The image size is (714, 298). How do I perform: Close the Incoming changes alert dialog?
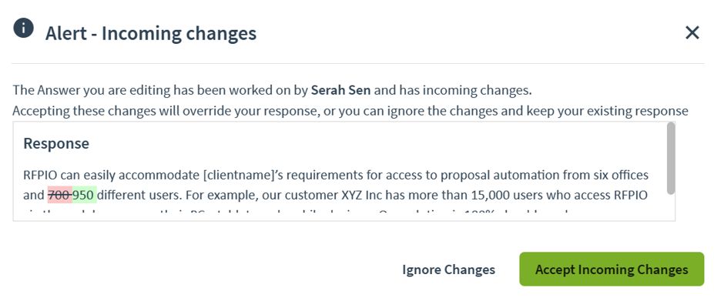click(x=692, y=33)
